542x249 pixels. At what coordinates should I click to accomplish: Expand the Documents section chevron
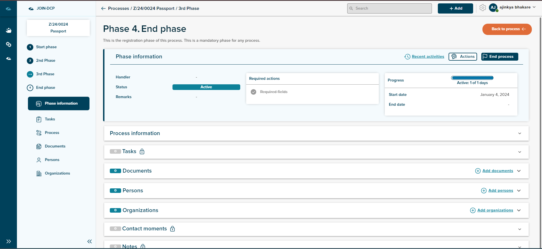[x=519, y=171]
